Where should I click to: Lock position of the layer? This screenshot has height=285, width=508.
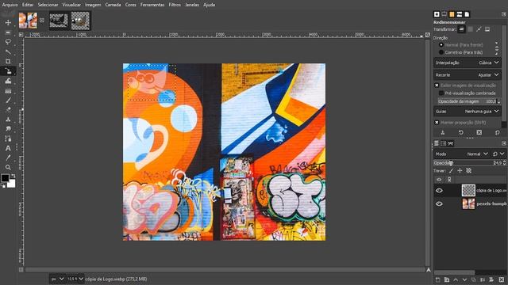(460, 171)
